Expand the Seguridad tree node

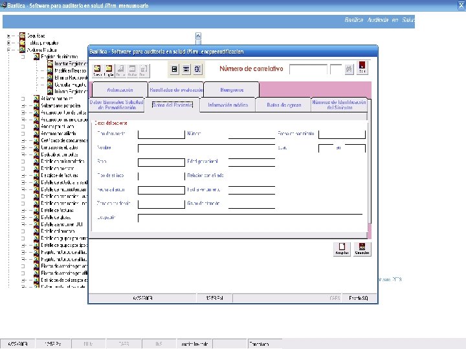(x=8, y=36)
